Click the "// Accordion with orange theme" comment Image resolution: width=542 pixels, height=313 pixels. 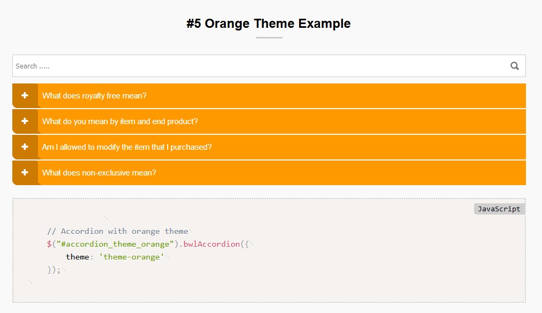click(x=117, y=231)
